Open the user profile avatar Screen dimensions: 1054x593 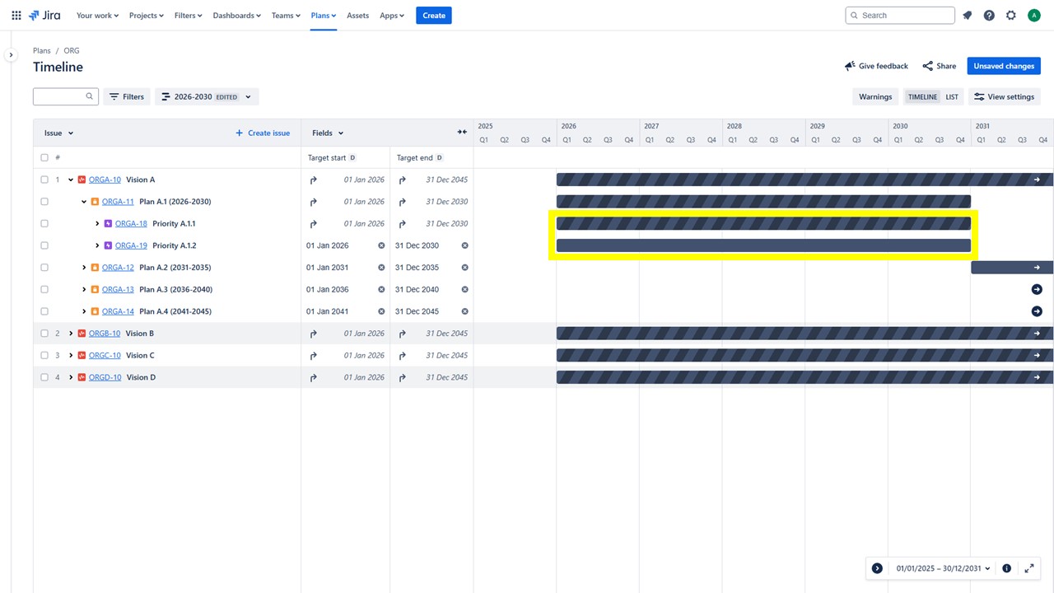tap(1034, 16)
